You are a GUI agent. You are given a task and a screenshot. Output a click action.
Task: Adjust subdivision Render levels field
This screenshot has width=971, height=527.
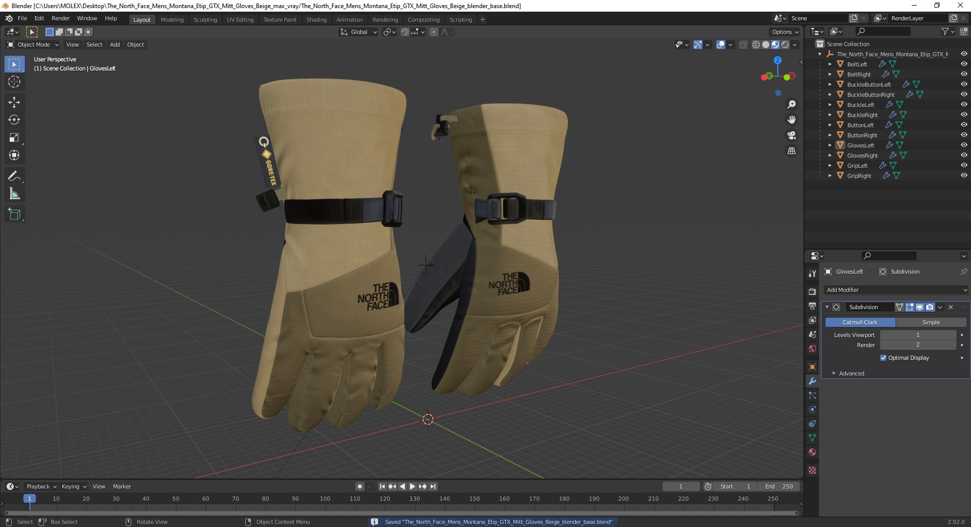click(x=918, y=345)
